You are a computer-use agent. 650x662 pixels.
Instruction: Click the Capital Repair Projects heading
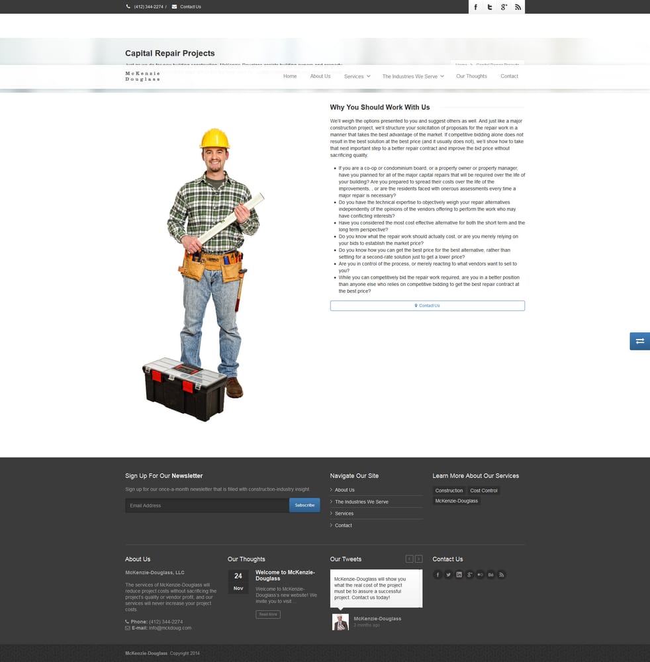169,53
